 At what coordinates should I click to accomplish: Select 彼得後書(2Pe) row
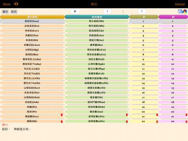pos(96,121)
